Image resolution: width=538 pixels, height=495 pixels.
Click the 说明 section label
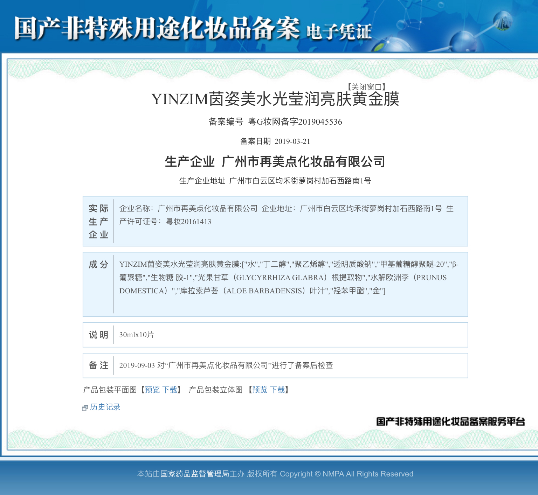(98, 335)
